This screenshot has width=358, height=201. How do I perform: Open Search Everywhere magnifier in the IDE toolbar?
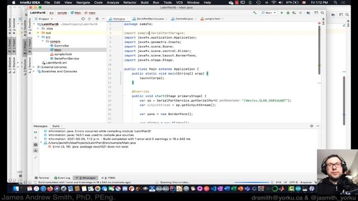[x=322, y=13]
